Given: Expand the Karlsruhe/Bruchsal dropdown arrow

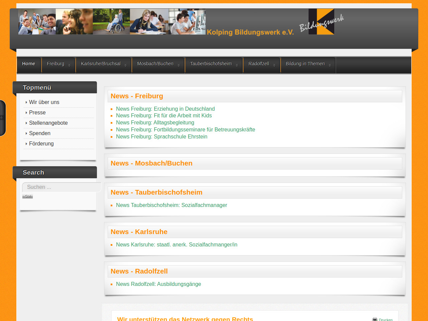Looking at the screenshot, I should pyautogui.click(x=125, y=65).
